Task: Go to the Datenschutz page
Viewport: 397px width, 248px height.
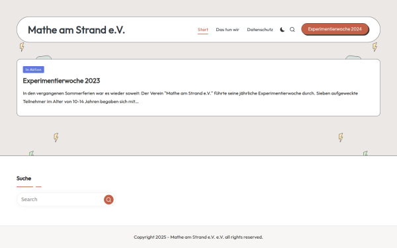Action: 260,30
